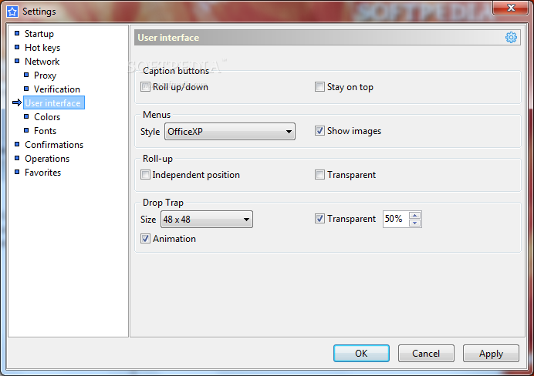Select Hot keys in the settings tree
This screenshot has height=376, width=534.
[x=42, y=48]
